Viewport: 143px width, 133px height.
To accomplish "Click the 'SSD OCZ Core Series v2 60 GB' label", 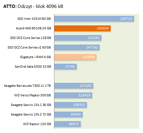I will coord(29,48).
